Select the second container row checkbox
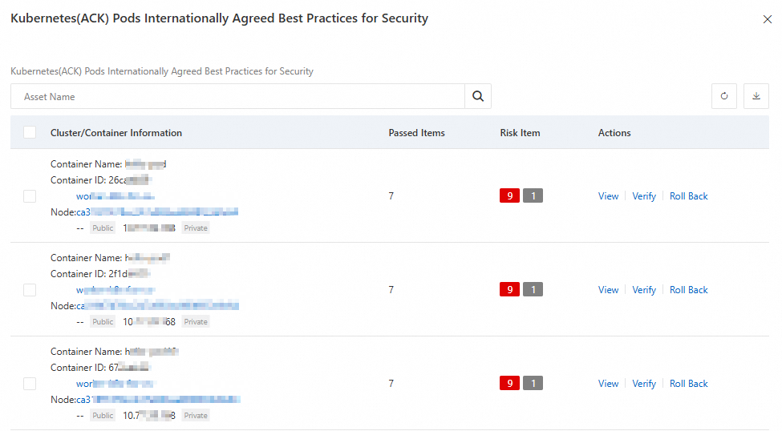 point(30,290)
